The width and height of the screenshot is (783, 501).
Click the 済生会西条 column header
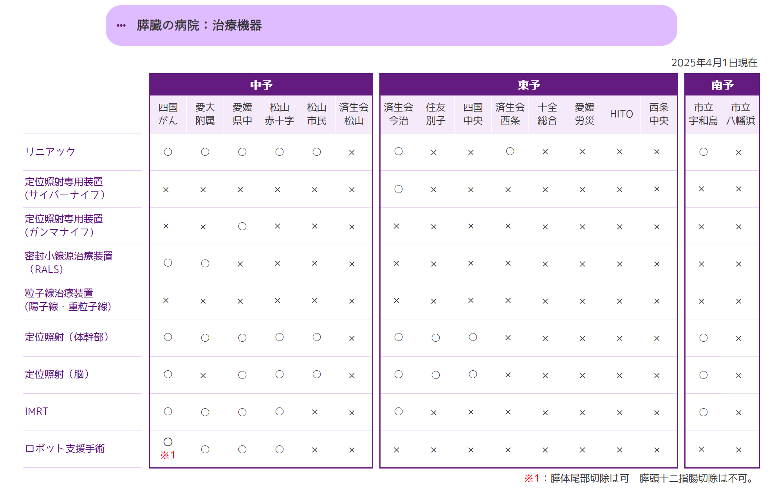pyautogui.click(x=510, y=114)
